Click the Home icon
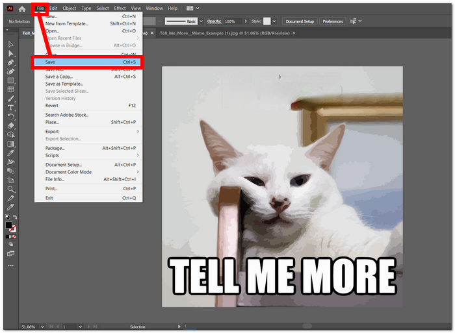This screenshot has width=455, height=333. point(22,8)
